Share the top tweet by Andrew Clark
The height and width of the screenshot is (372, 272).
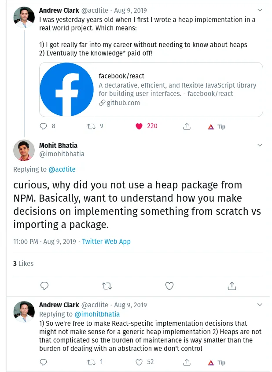point(187,126)
